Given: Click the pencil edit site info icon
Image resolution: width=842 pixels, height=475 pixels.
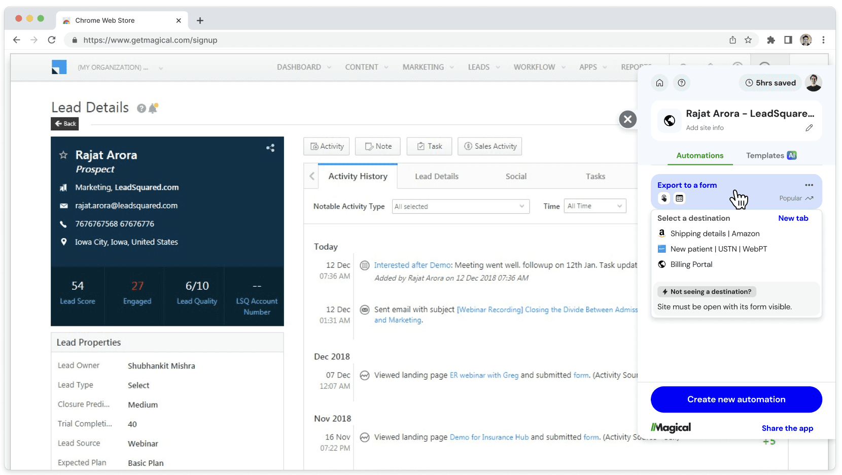Looking at the screenshot, I should [809, 128].
